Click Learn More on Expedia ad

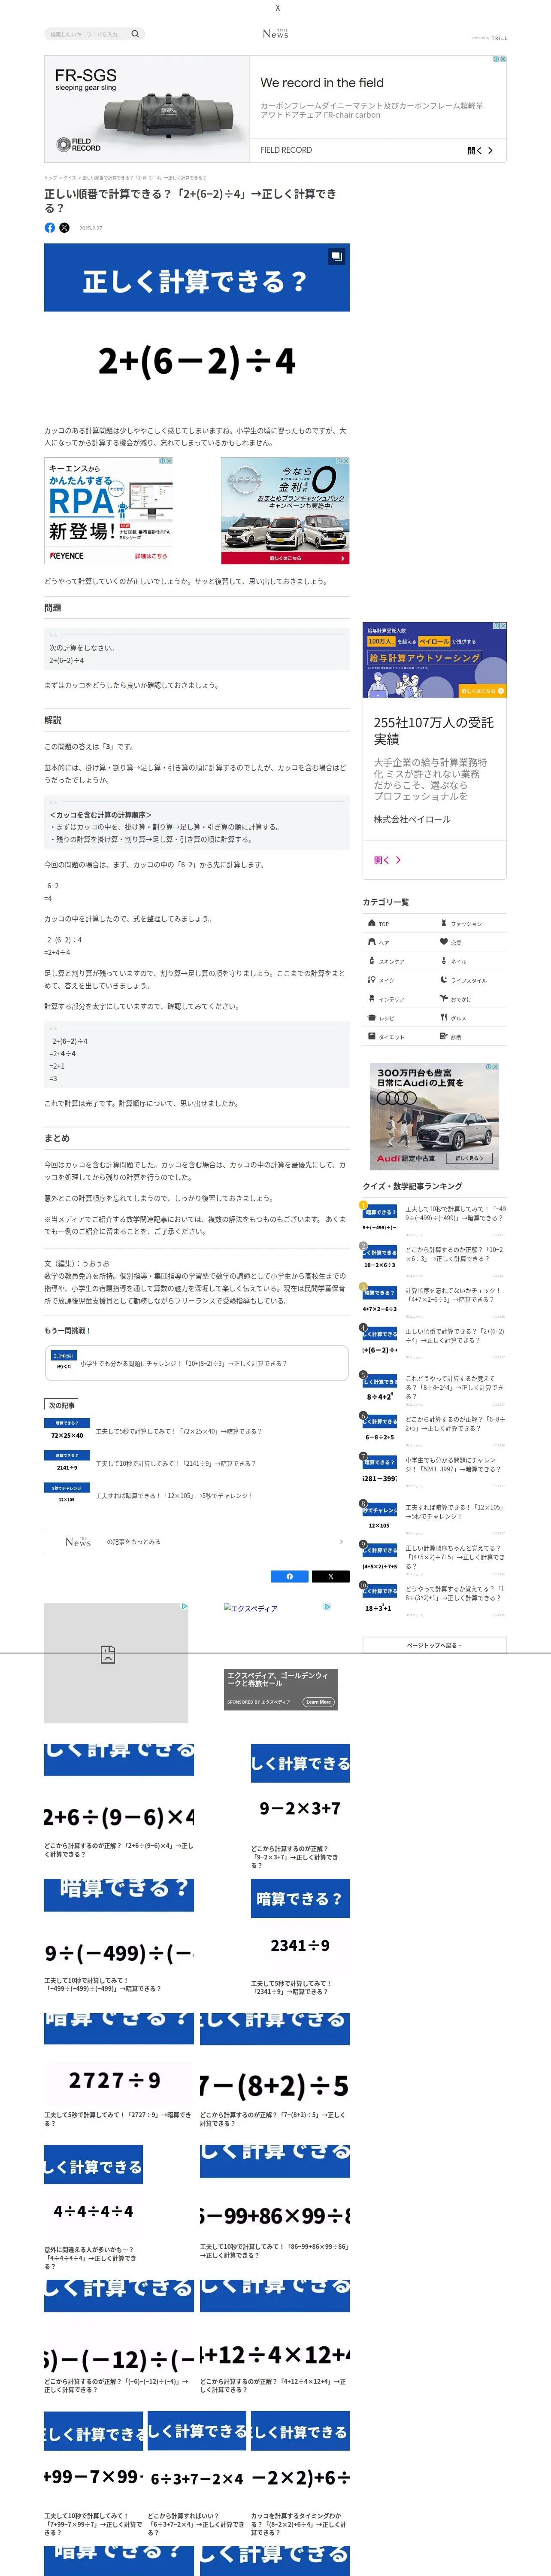(x=318, y=1701)
